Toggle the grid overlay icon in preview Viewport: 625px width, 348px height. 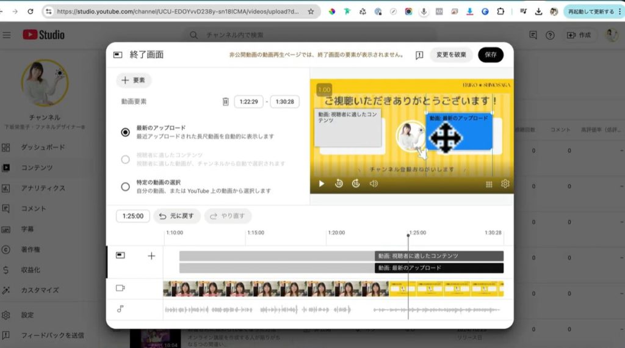point(489,184)
